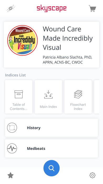Image resolution: width=103 pixels, height=184 pixels.
Task: Open the Flowchart Index card
Action: (x=78, y=97)
